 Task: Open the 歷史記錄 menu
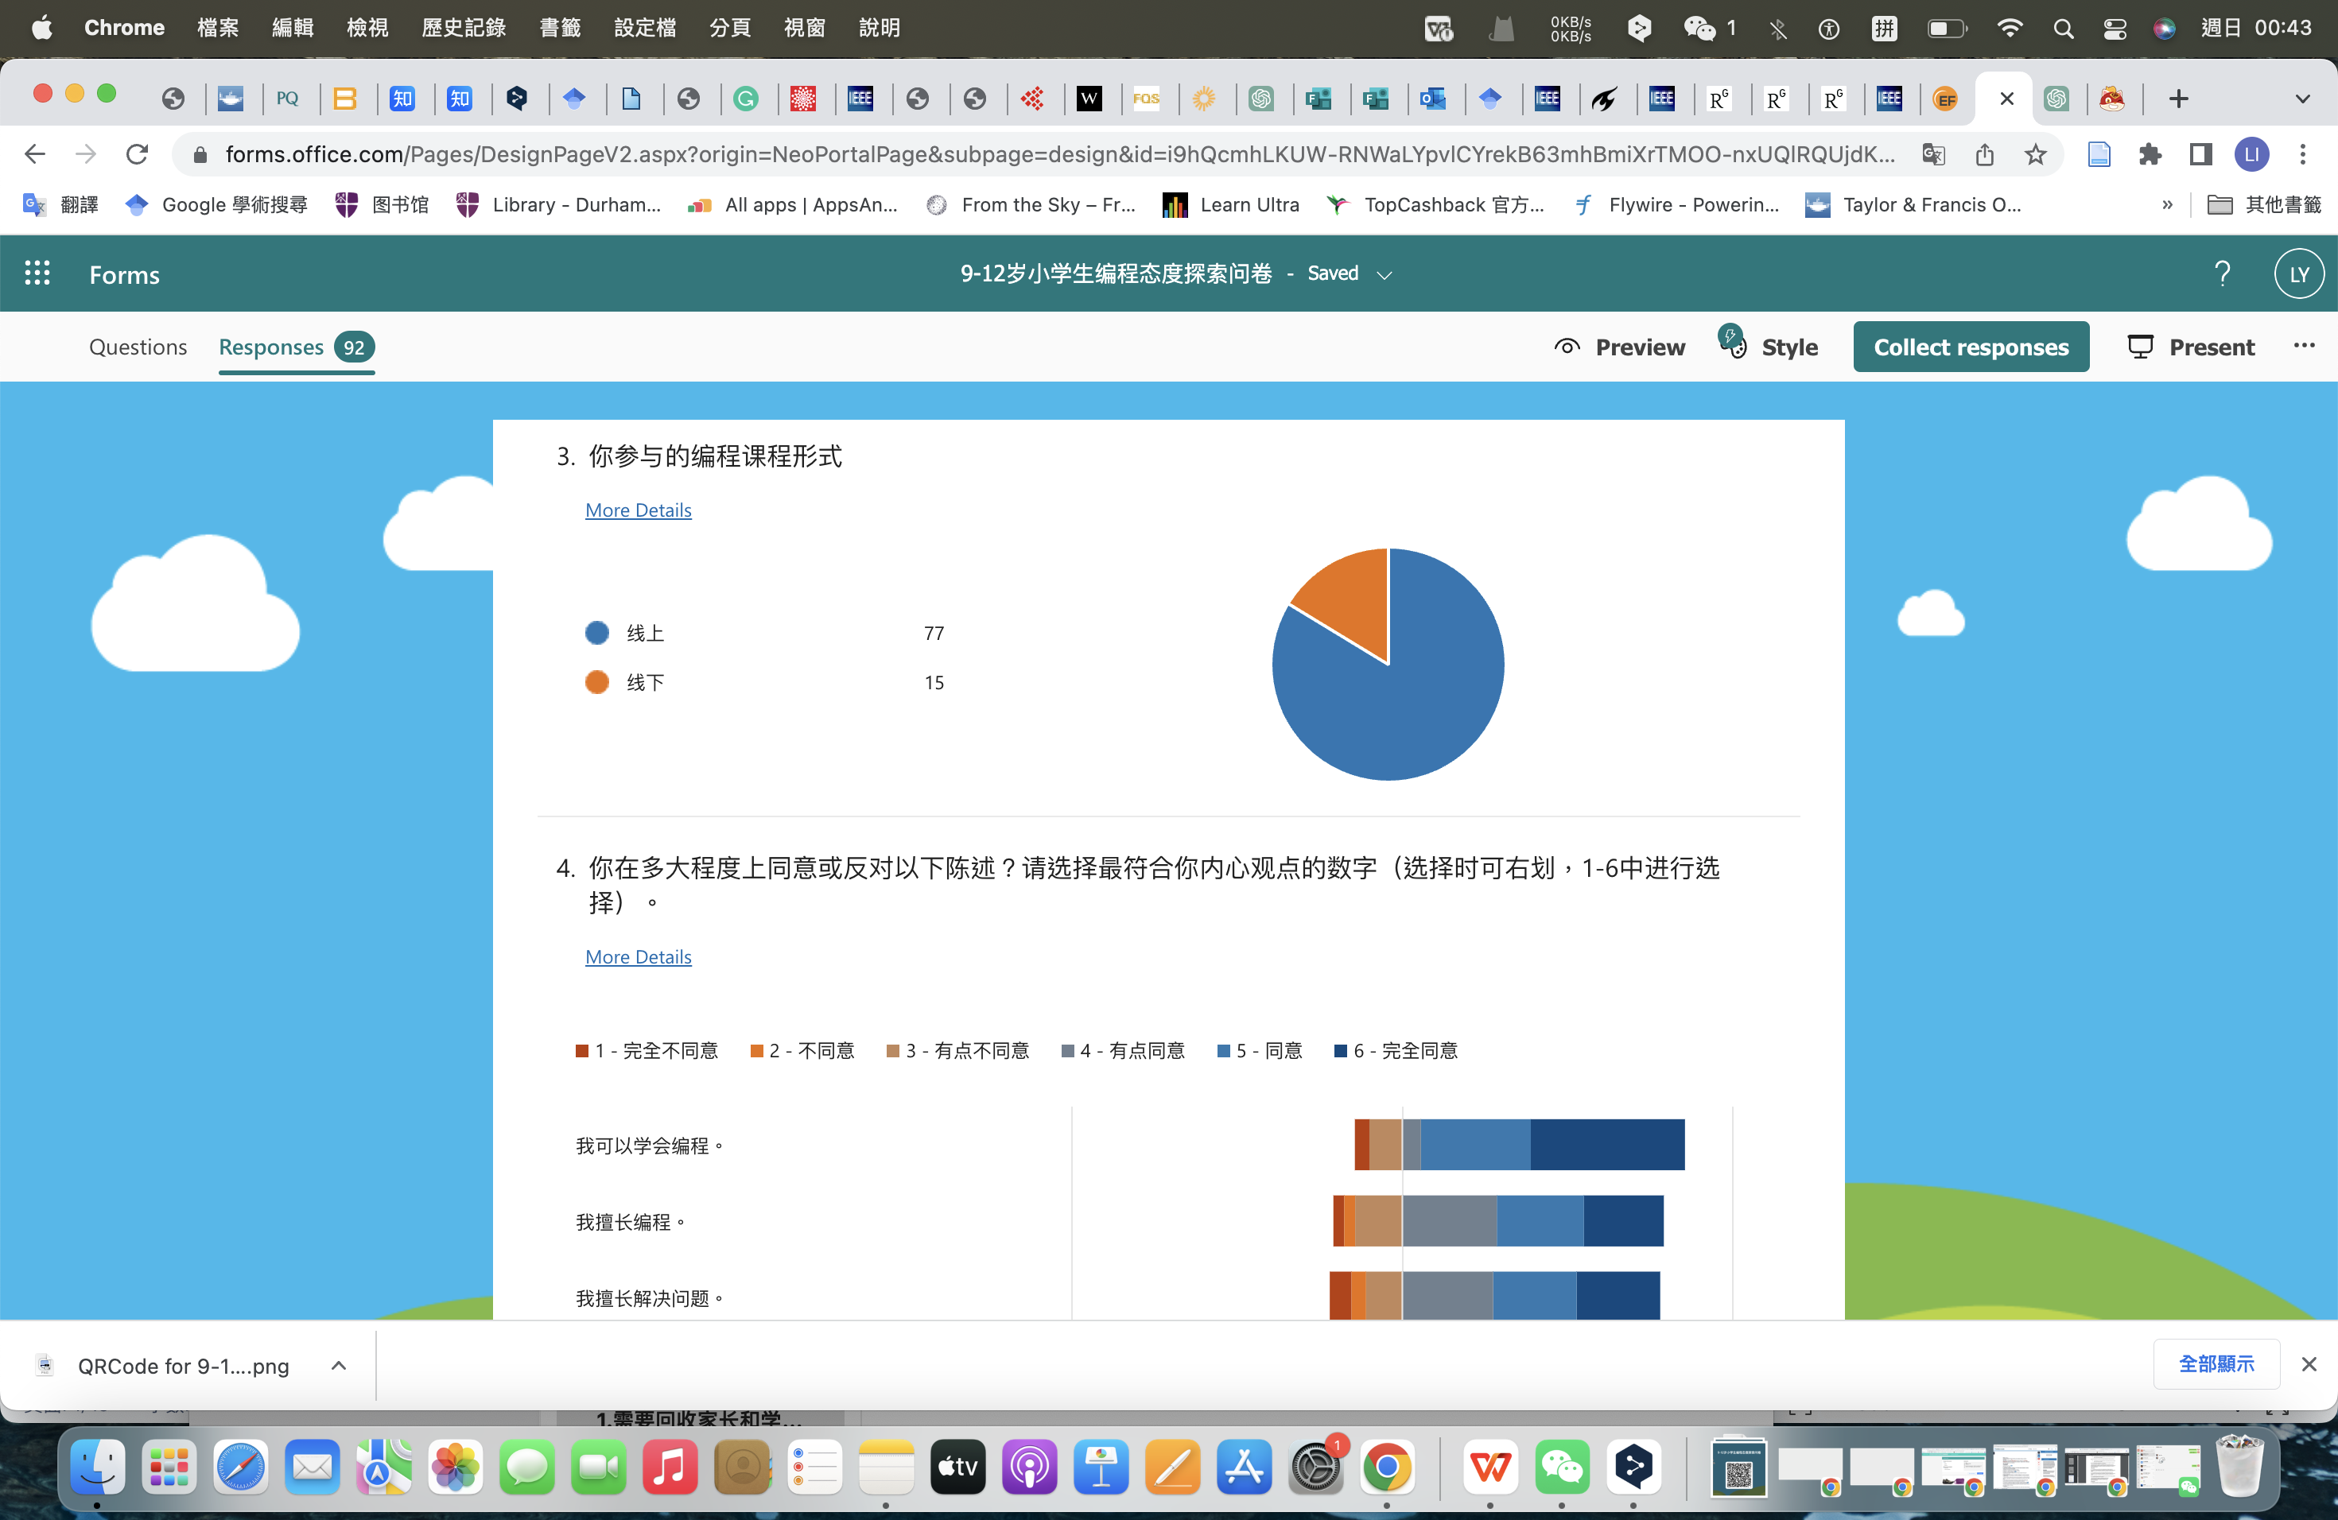tap(464, 28)
